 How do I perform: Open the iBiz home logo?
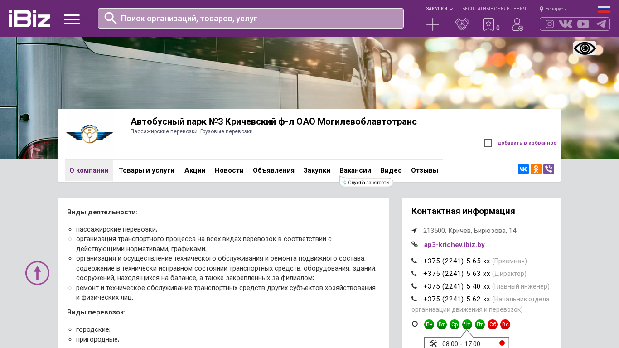coord(29,19)
